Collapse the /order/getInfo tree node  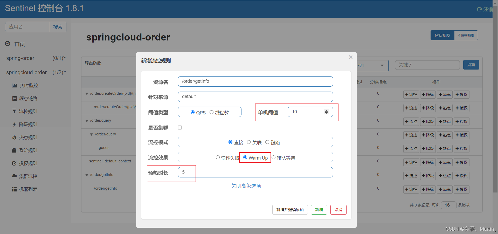87,175
